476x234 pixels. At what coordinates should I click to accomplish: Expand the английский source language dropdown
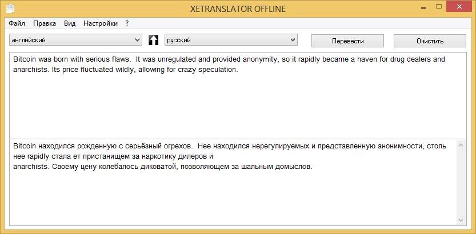click(75, 40)
